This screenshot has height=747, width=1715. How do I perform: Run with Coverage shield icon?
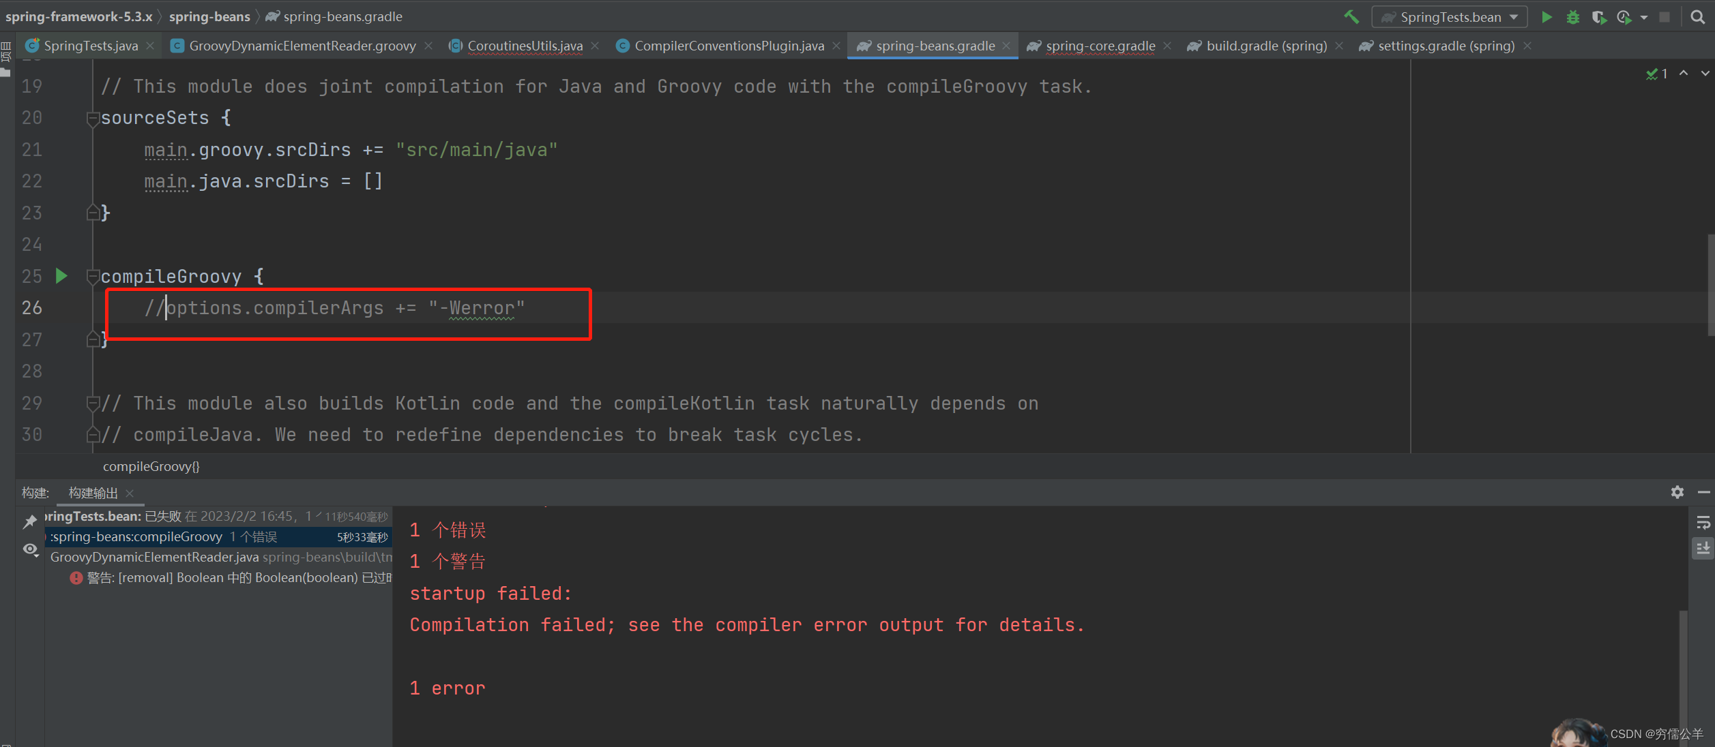(x=1598, y=17)
